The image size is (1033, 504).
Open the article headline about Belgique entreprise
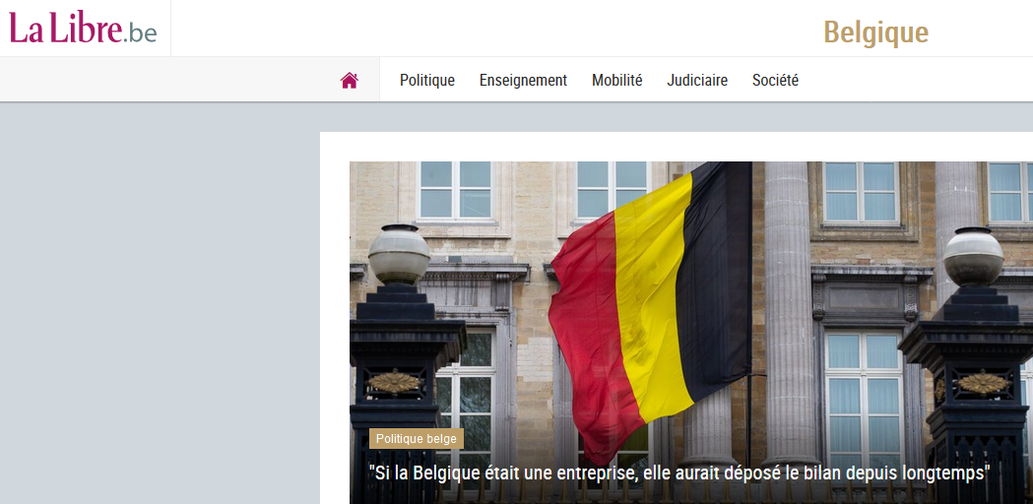tap(679, 473)
